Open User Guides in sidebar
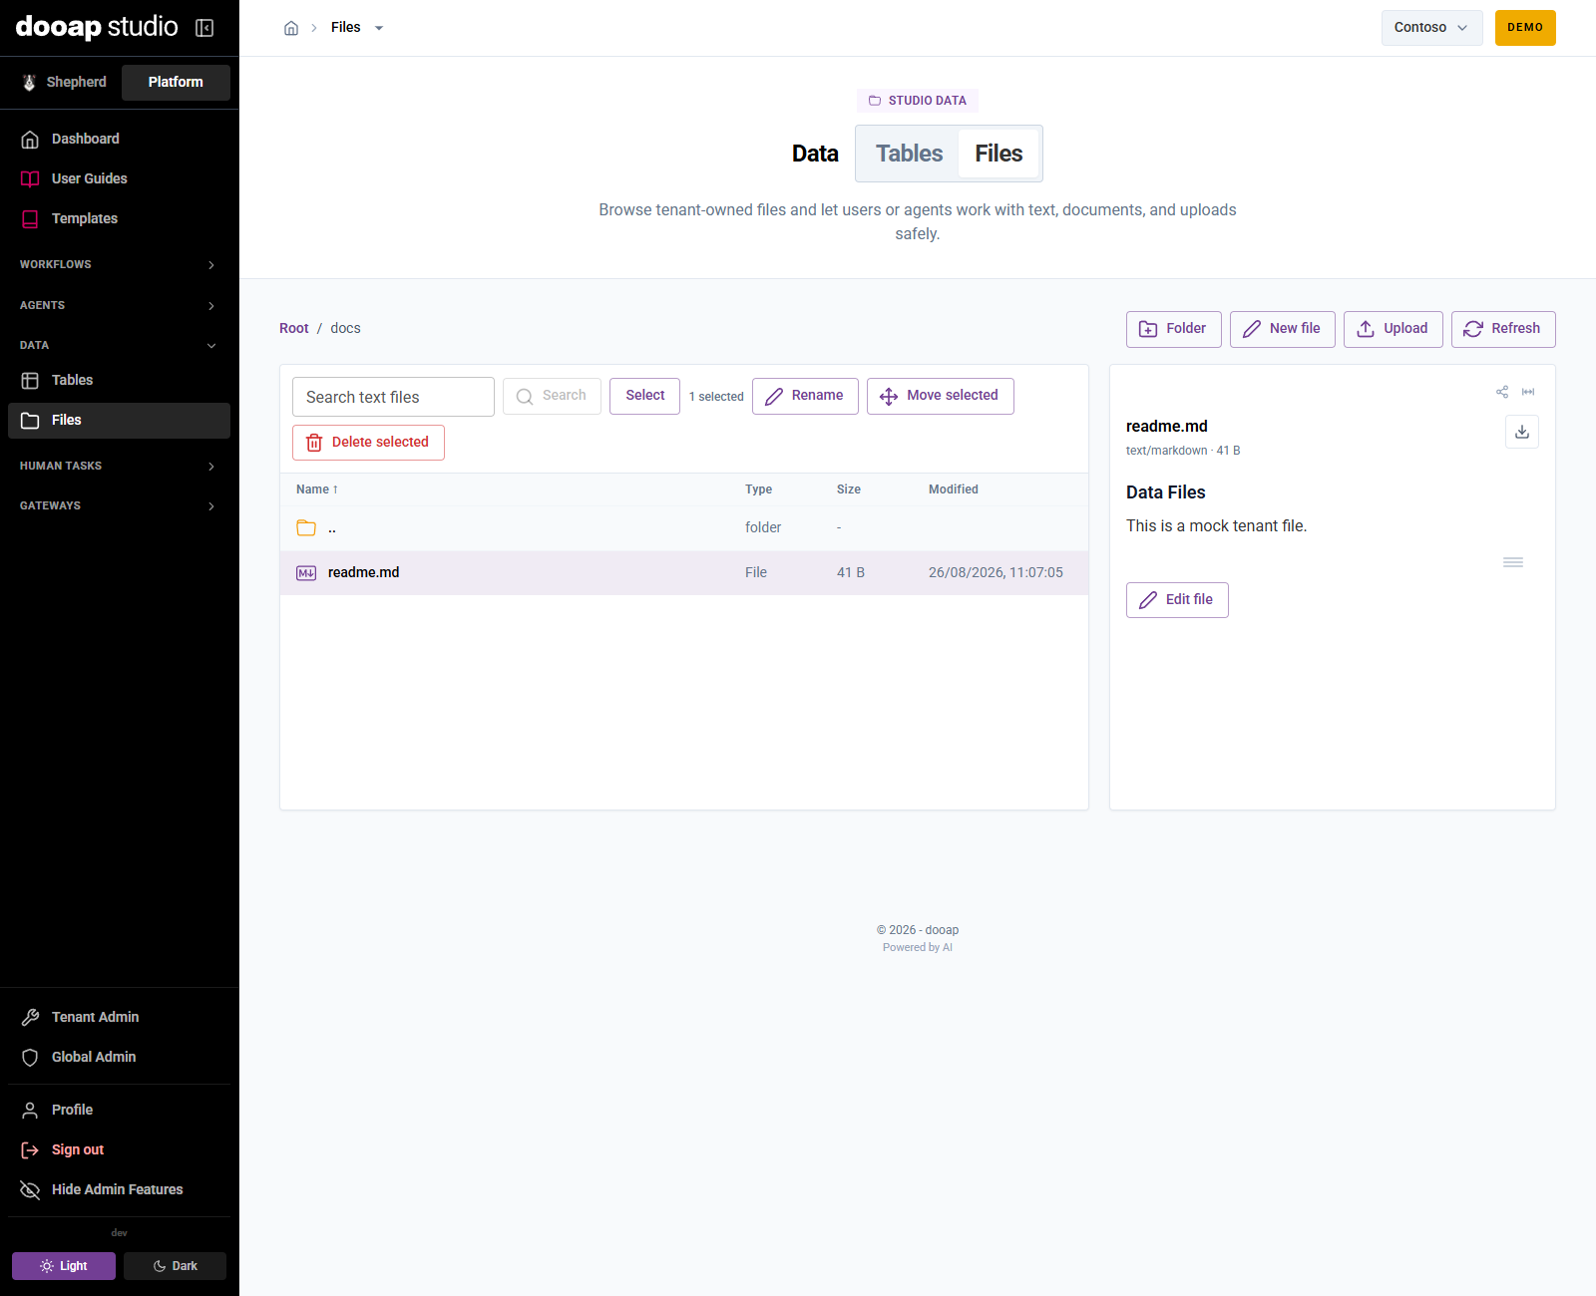 [119, 178]
